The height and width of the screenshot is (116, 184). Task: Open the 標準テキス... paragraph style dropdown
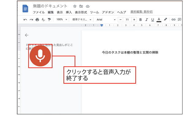(x=82, y=20)
